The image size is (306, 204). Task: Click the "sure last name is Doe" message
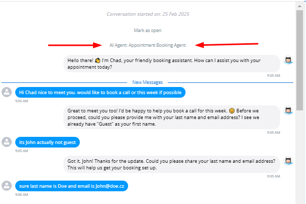point(71,186)
